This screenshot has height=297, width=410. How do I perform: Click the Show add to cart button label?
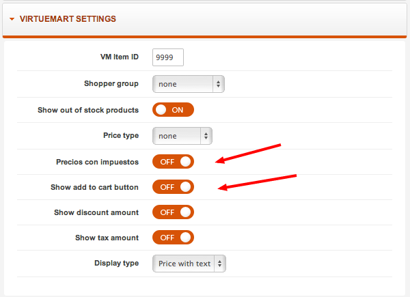94,187
